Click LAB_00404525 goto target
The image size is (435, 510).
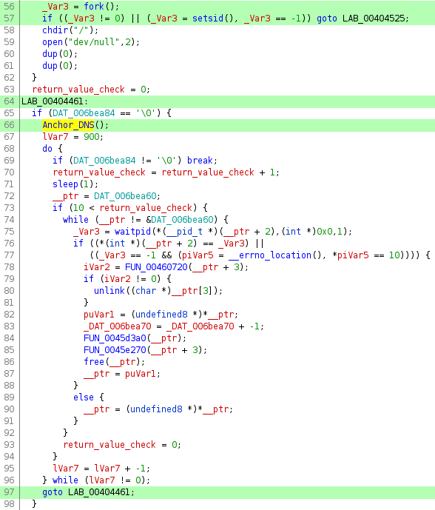374,18
